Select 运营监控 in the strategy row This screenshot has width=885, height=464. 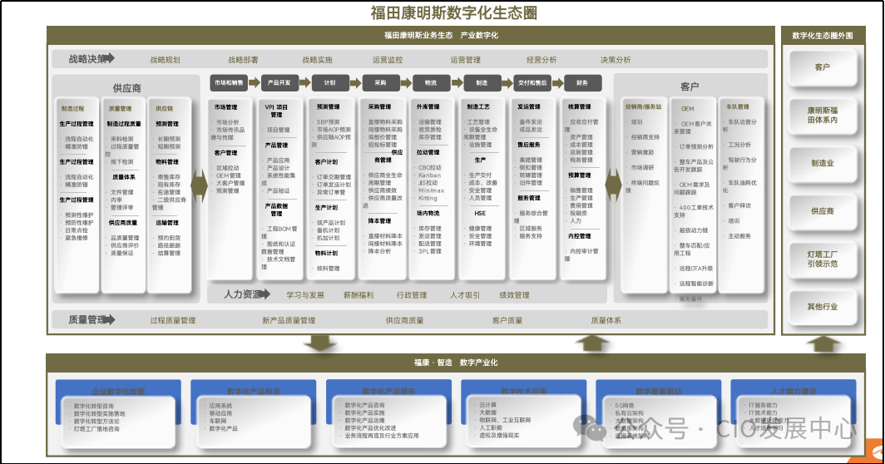(x=388, y=60)
